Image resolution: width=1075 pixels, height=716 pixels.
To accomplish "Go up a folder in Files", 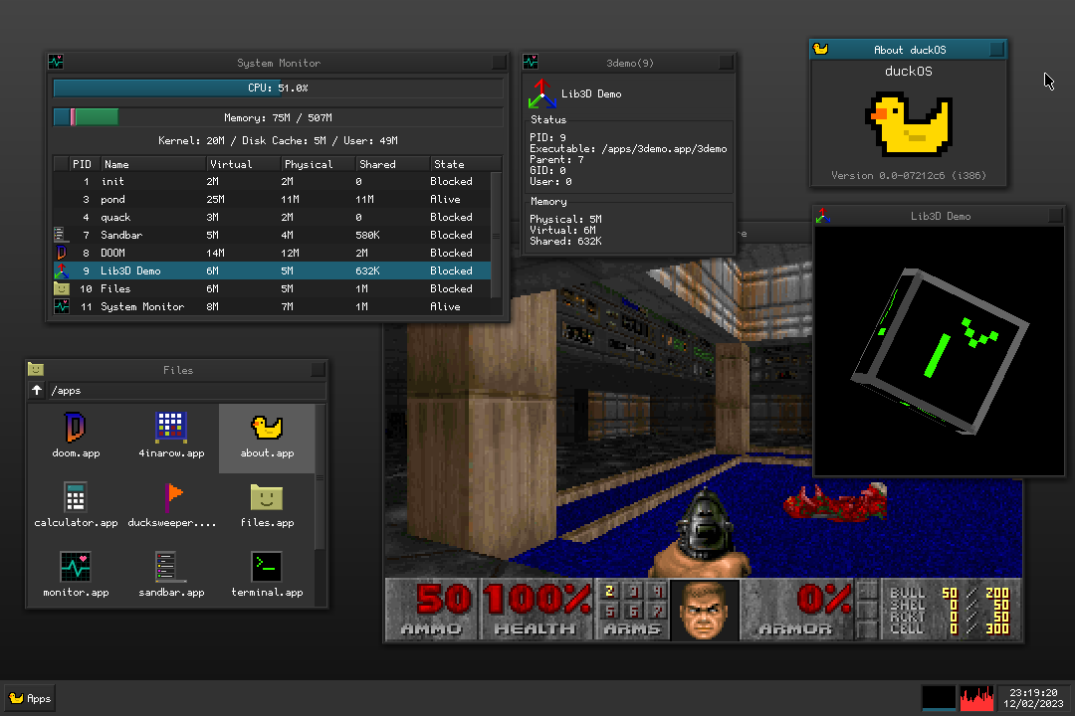I will [x=37, y=390].
